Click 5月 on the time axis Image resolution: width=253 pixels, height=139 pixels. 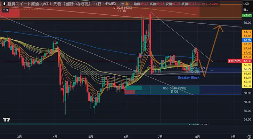[91, 137]
